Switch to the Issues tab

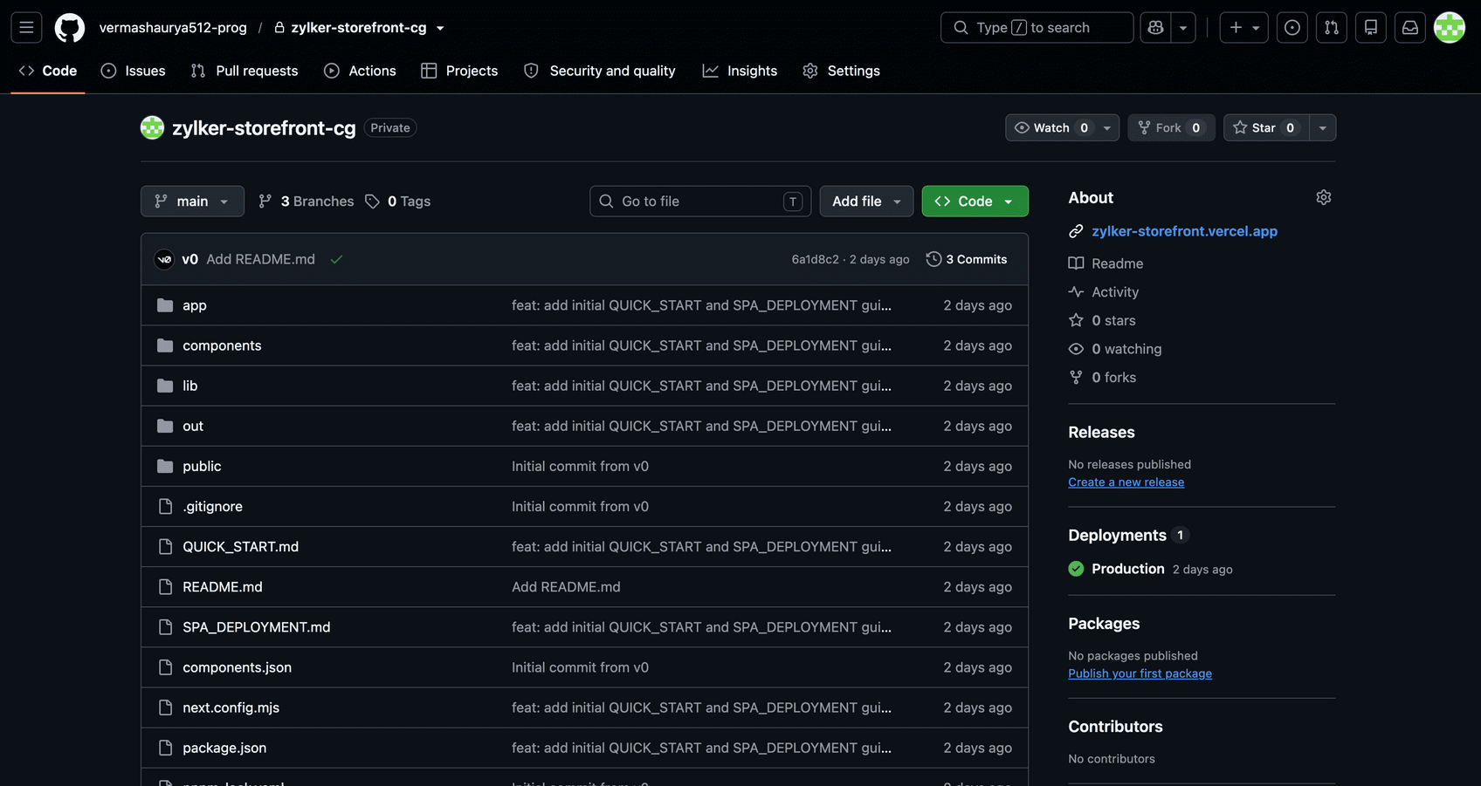133,71
